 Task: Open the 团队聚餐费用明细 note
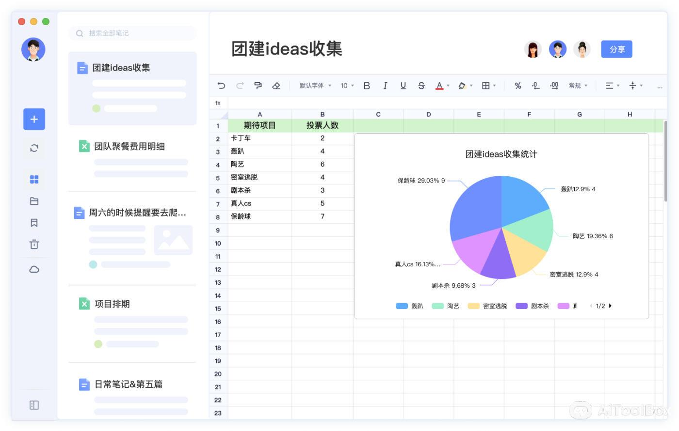[129, 146]
